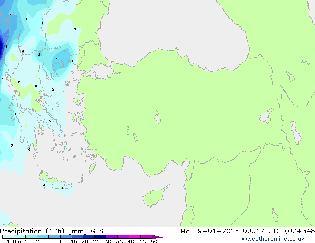Click the weatheronline.co.uk link text
Image resolution: width=315 pixels, height=243 pixels.
click(273, 239)
